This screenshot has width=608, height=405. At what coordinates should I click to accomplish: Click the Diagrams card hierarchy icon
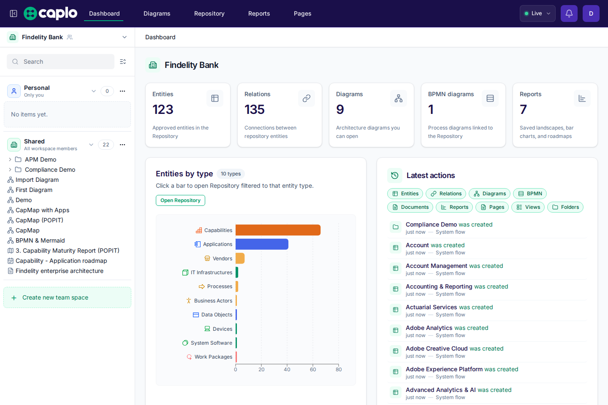pyautogui.click(x=399, y=98)
